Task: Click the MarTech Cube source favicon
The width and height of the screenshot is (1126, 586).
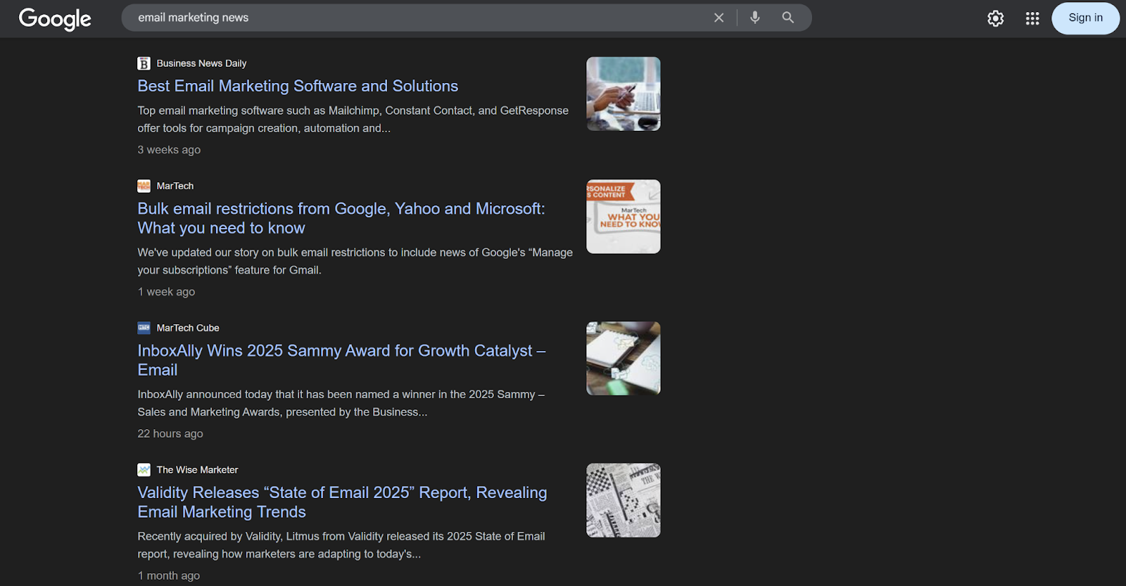Action: point(144,328)
